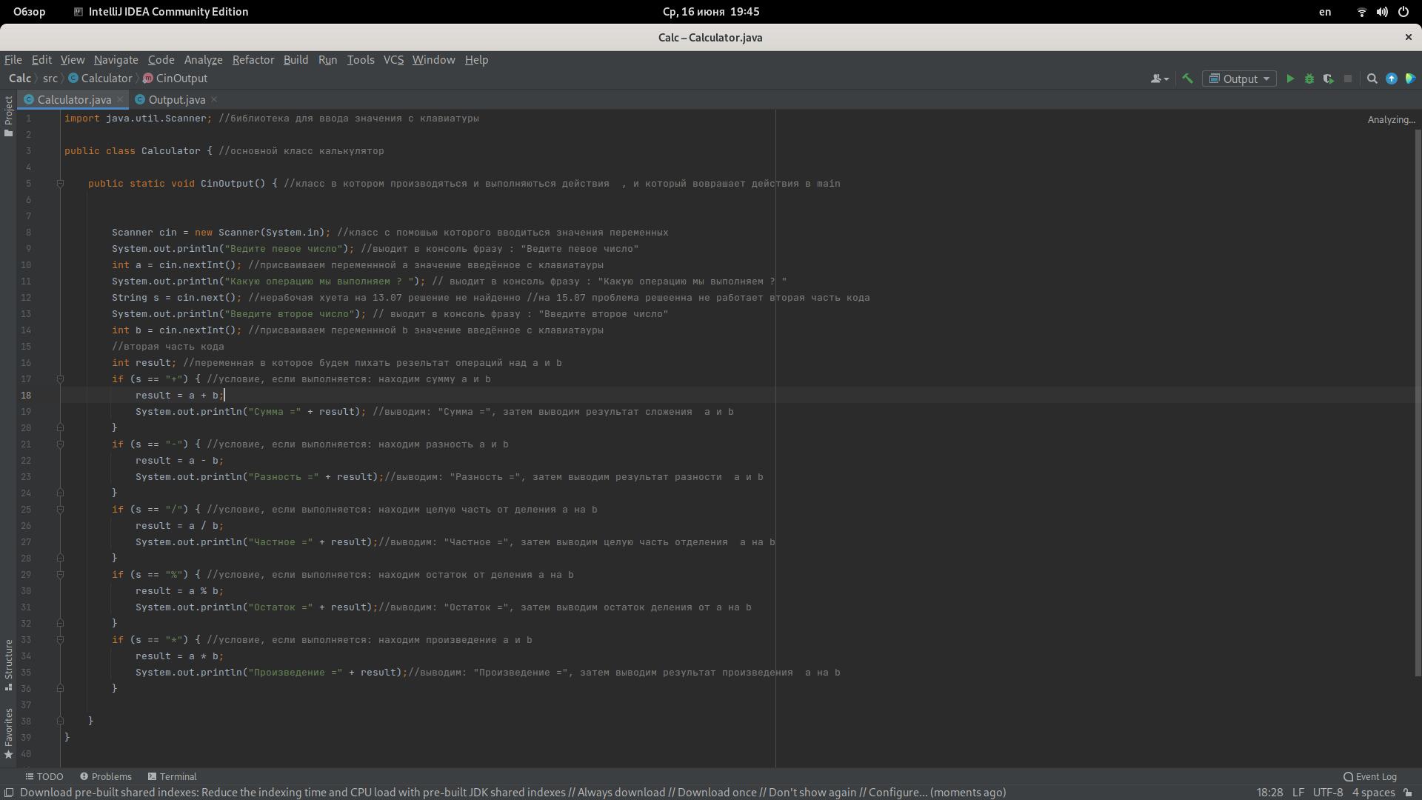Toggle the Structure tool window
This screenshot has height=800, width=1422.
coord(8,664)
